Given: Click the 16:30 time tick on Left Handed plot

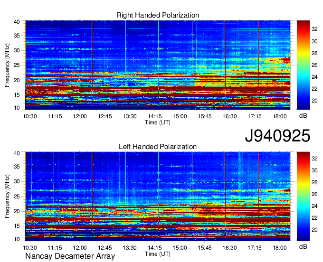Looking at the screenshot, I should point(230,248).
